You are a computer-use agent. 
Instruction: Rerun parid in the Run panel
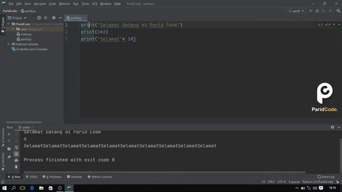(x=9, y=134)
